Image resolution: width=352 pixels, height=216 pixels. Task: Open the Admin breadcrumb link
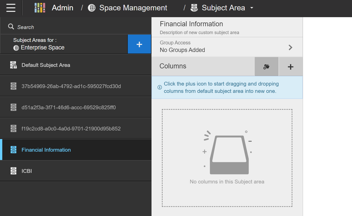[62, 8]
